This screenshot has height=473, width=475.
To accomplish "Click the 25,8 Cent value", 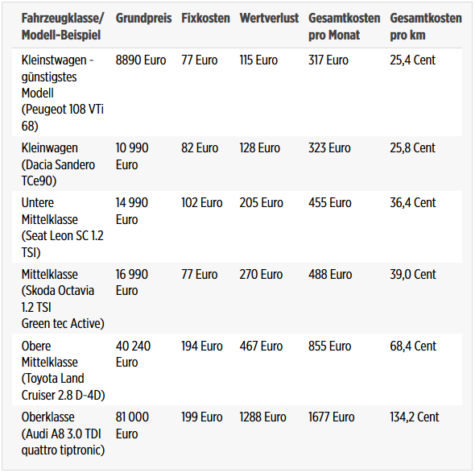I will [412, 148].
